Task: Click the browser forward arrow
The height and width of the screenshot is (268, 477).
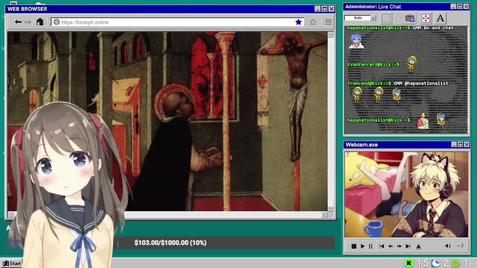Action: point(28,22)
